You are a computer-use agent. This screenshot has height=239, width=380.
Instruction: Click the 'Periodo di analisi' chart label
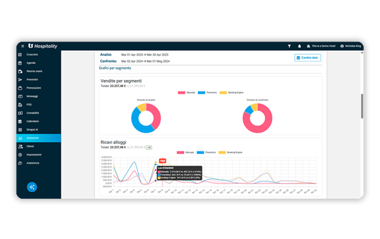146,100
